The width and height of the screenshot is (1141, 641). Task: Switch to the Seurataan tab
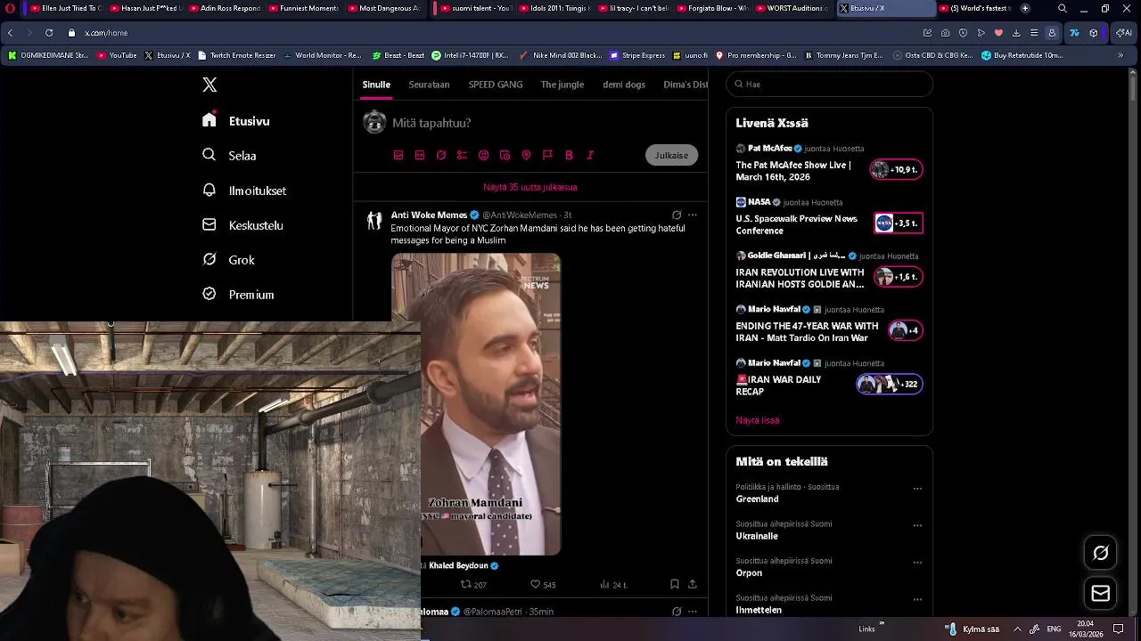tap(429, 85)
